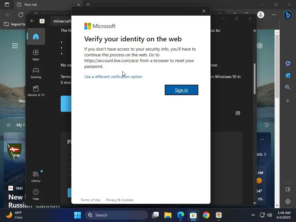The width and height of the screenshot is (296, 222).
Task: Click the share icon in Store page
Action: (x=238, y=113)
